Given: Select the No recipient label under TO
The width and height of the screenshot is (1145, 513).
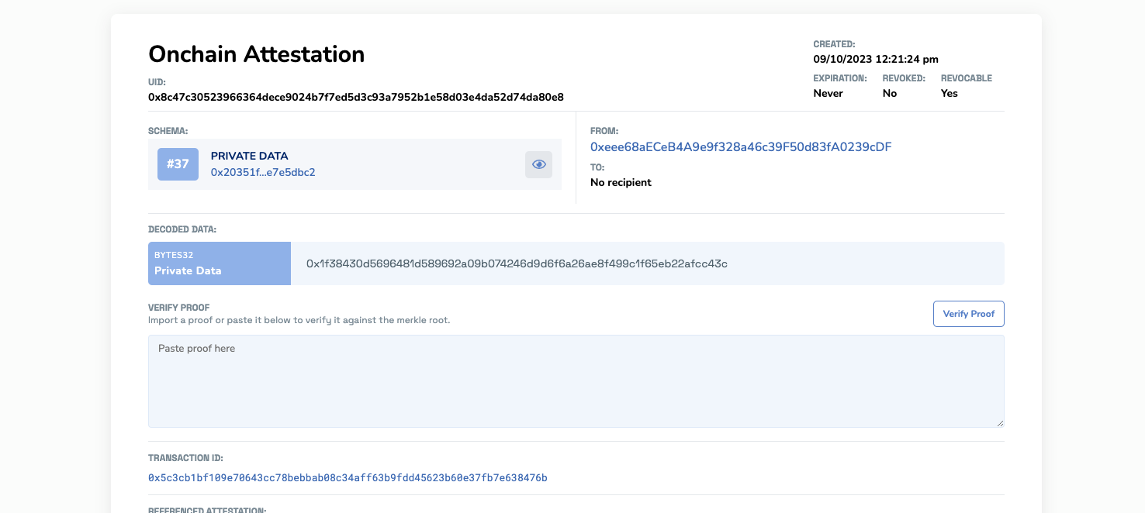Looking at the screenshot, I should (621, 182).
